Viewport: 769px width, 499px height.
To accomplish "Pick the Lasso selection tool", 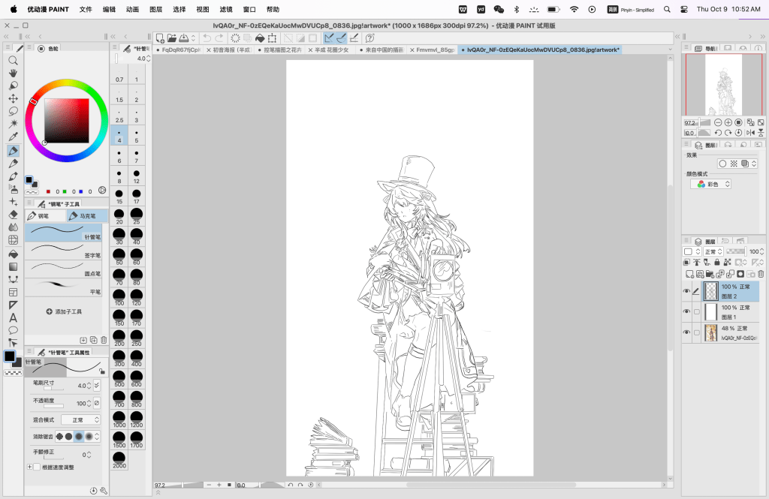I will (x=13, y=111).
